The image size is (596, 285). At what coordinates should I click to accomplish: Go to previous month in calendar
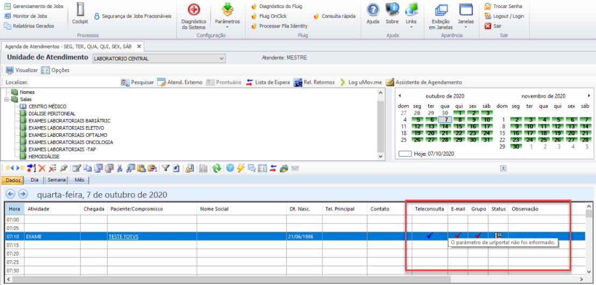tap(400, 96)
